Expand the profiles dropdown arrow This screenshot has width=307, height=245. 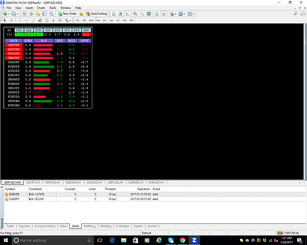(x=17, y=14)
